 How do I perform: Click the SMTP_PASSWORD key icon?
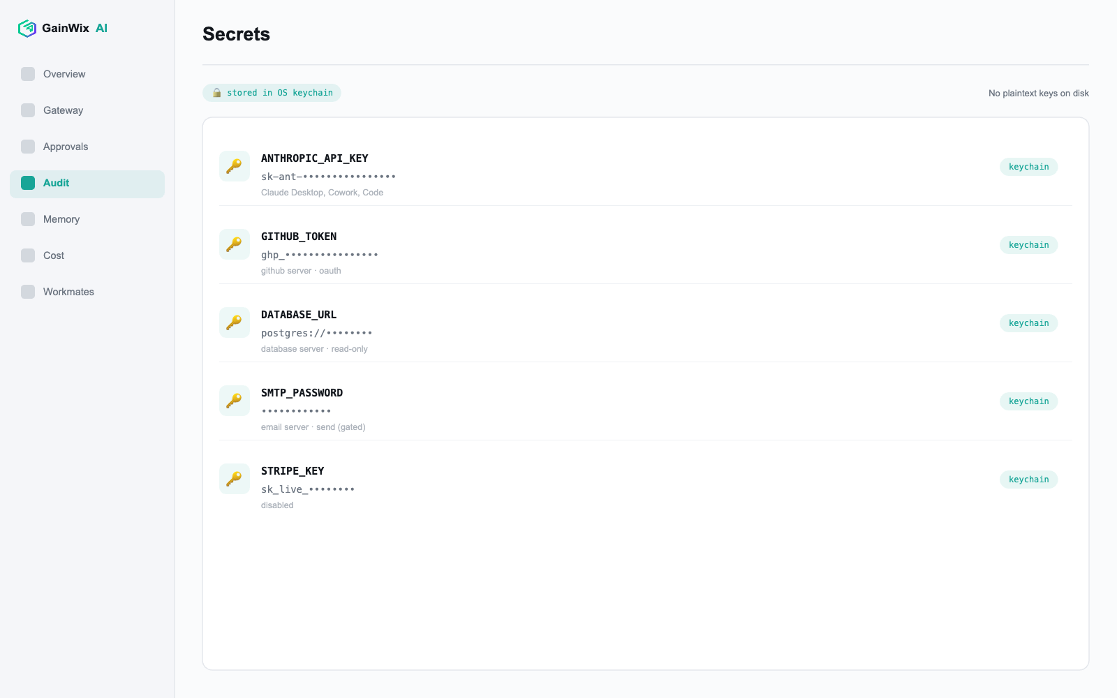[x=235, y=401]
